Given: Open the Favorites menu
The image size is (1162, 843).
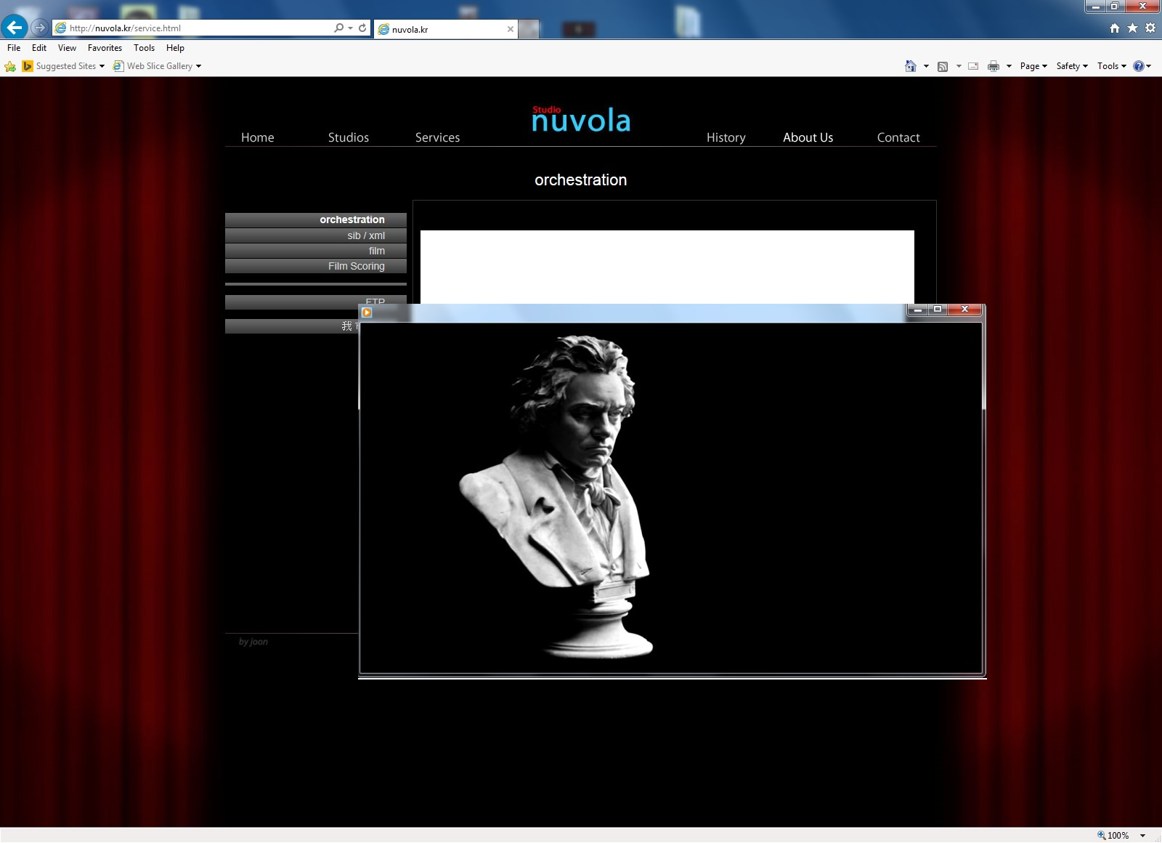Looking at the screenshot, I should click(105, 48).
